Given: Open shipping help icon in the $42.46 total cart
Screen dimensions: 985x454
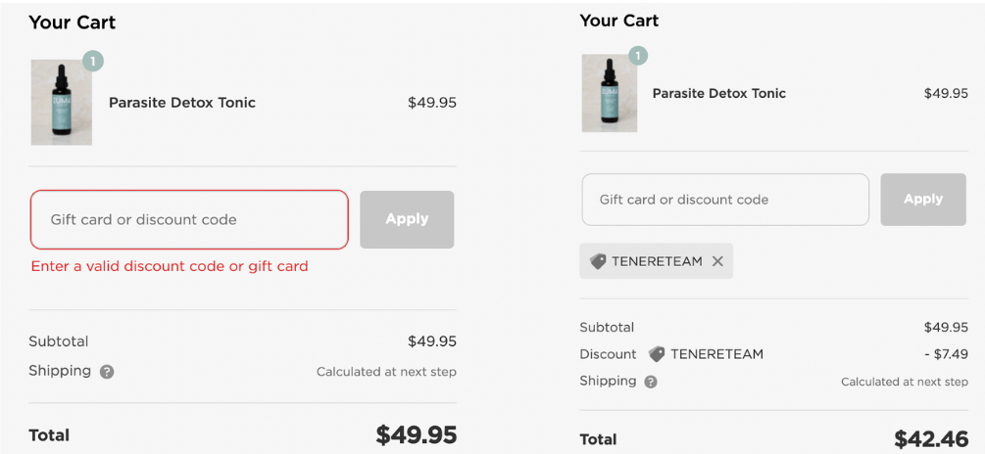Looking at the screenshot, I should [x=651, y=382].
